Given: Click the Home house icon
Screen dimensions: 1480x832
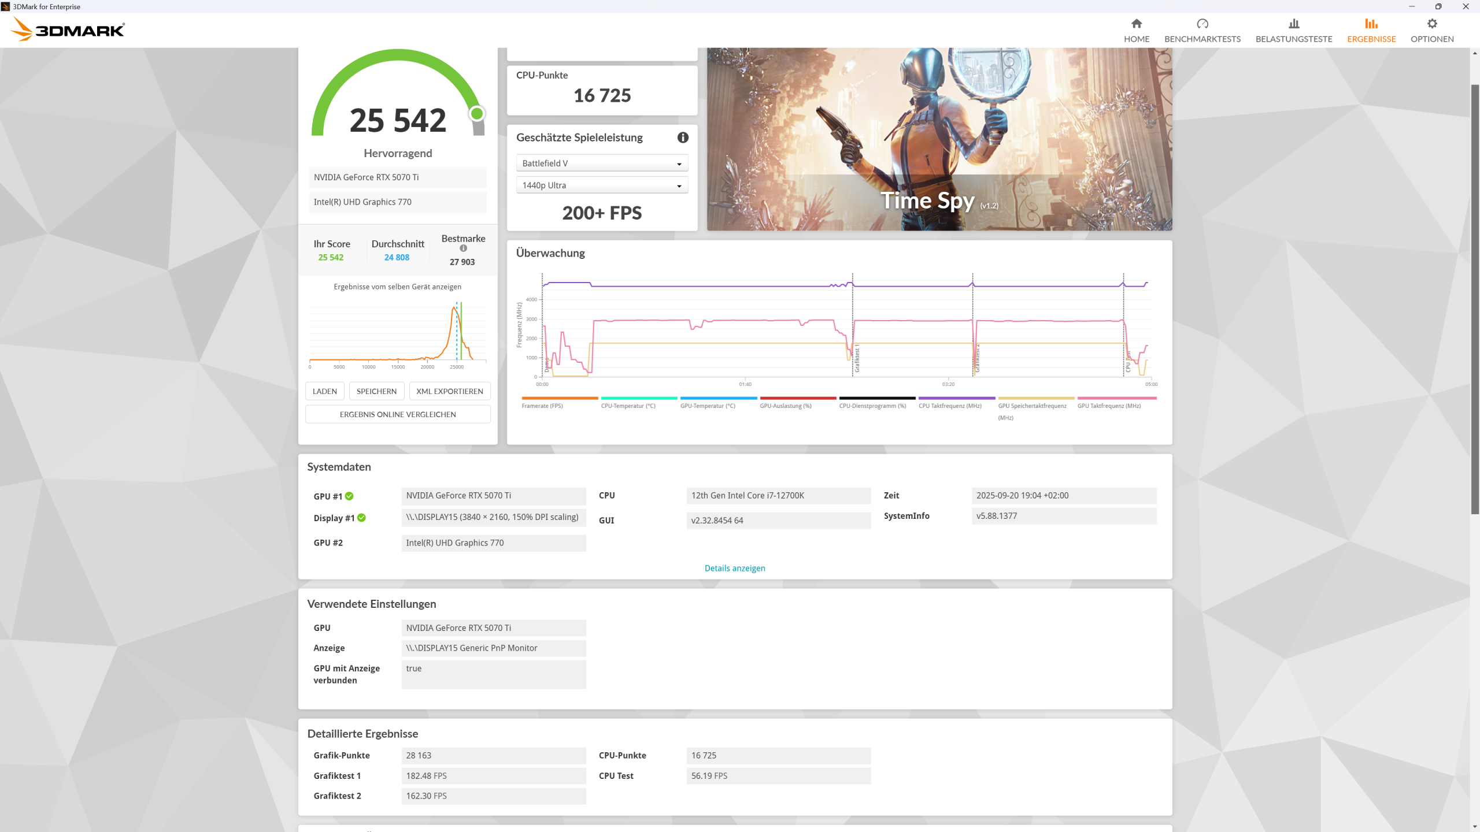Looking at the screenshot, I should pos(1136,24).
